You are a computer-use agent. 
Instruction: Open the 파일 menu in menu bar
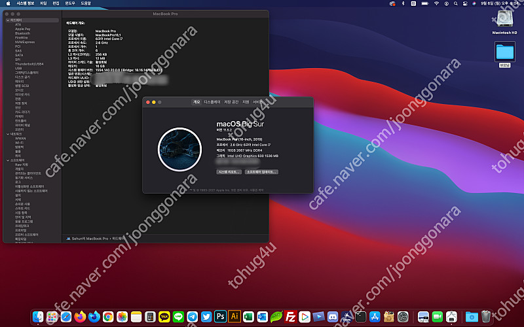(x=44, y=3)
